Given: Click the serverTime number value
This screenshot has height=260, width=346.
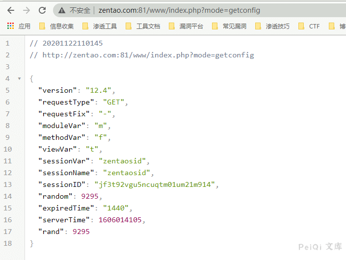Looking at the screenshot, I should pos(121,220).
